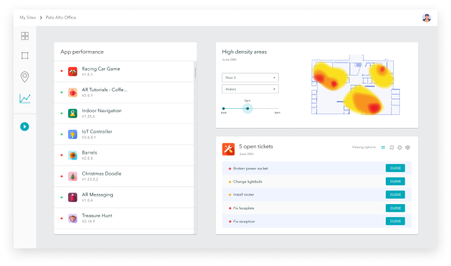The width and height of the screenshot is (451, 266).
Task: Select the IoT Controller row text
Action: click(x=97, y=132)
